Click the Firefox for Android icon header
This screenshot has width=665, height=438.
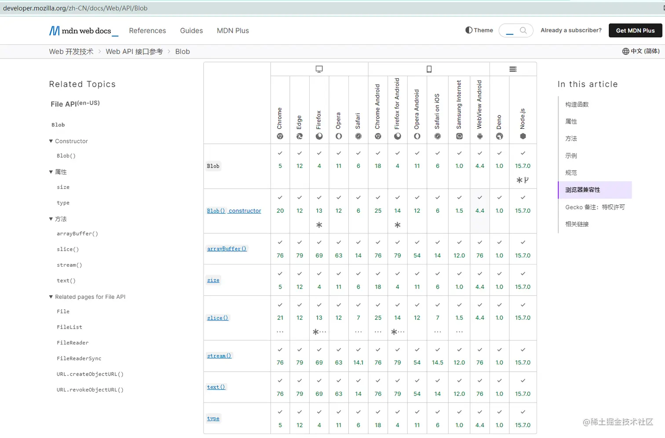(x=398, y=136)
